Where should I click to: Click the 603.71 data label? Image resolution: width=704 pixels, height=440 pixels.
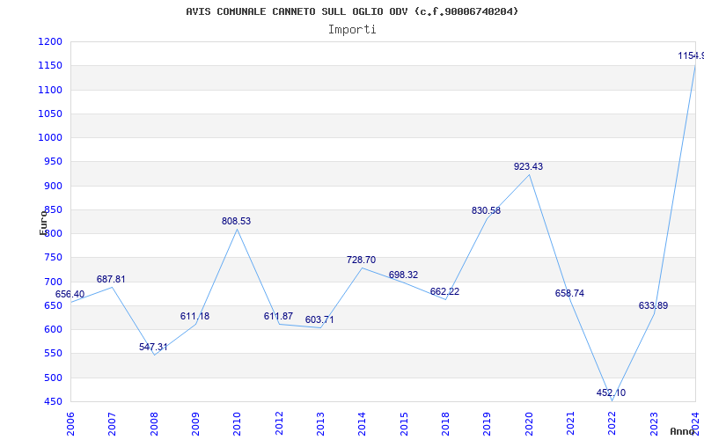tap(319, 319)
